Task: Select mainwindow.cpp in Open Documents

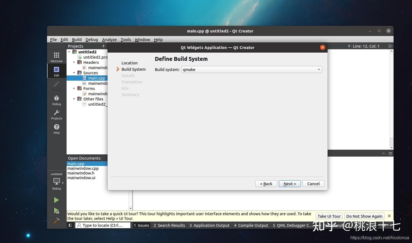Action: (83, 168)
